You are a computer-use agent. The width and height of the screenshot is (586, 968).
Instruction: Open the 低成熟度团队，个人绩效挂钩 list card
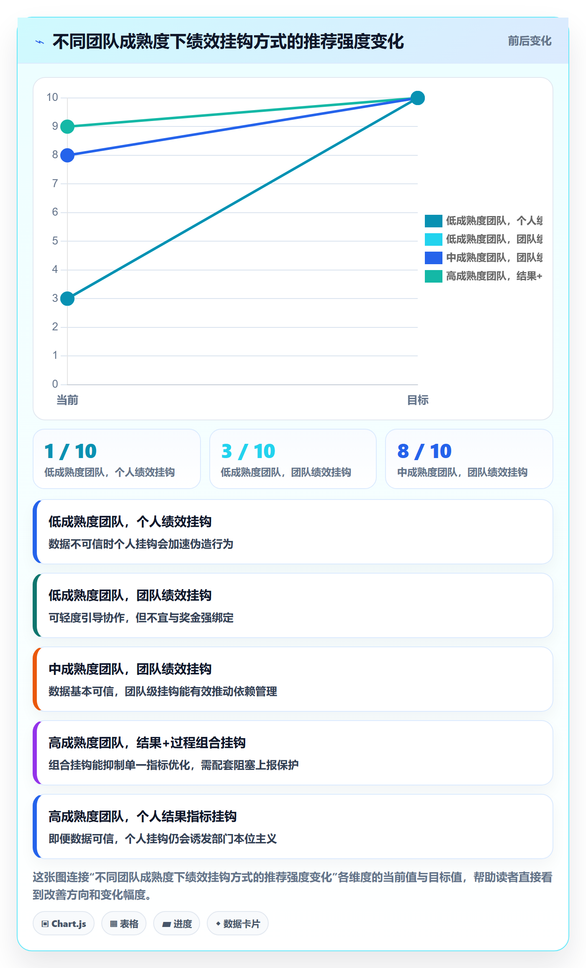tap(293, 532)
